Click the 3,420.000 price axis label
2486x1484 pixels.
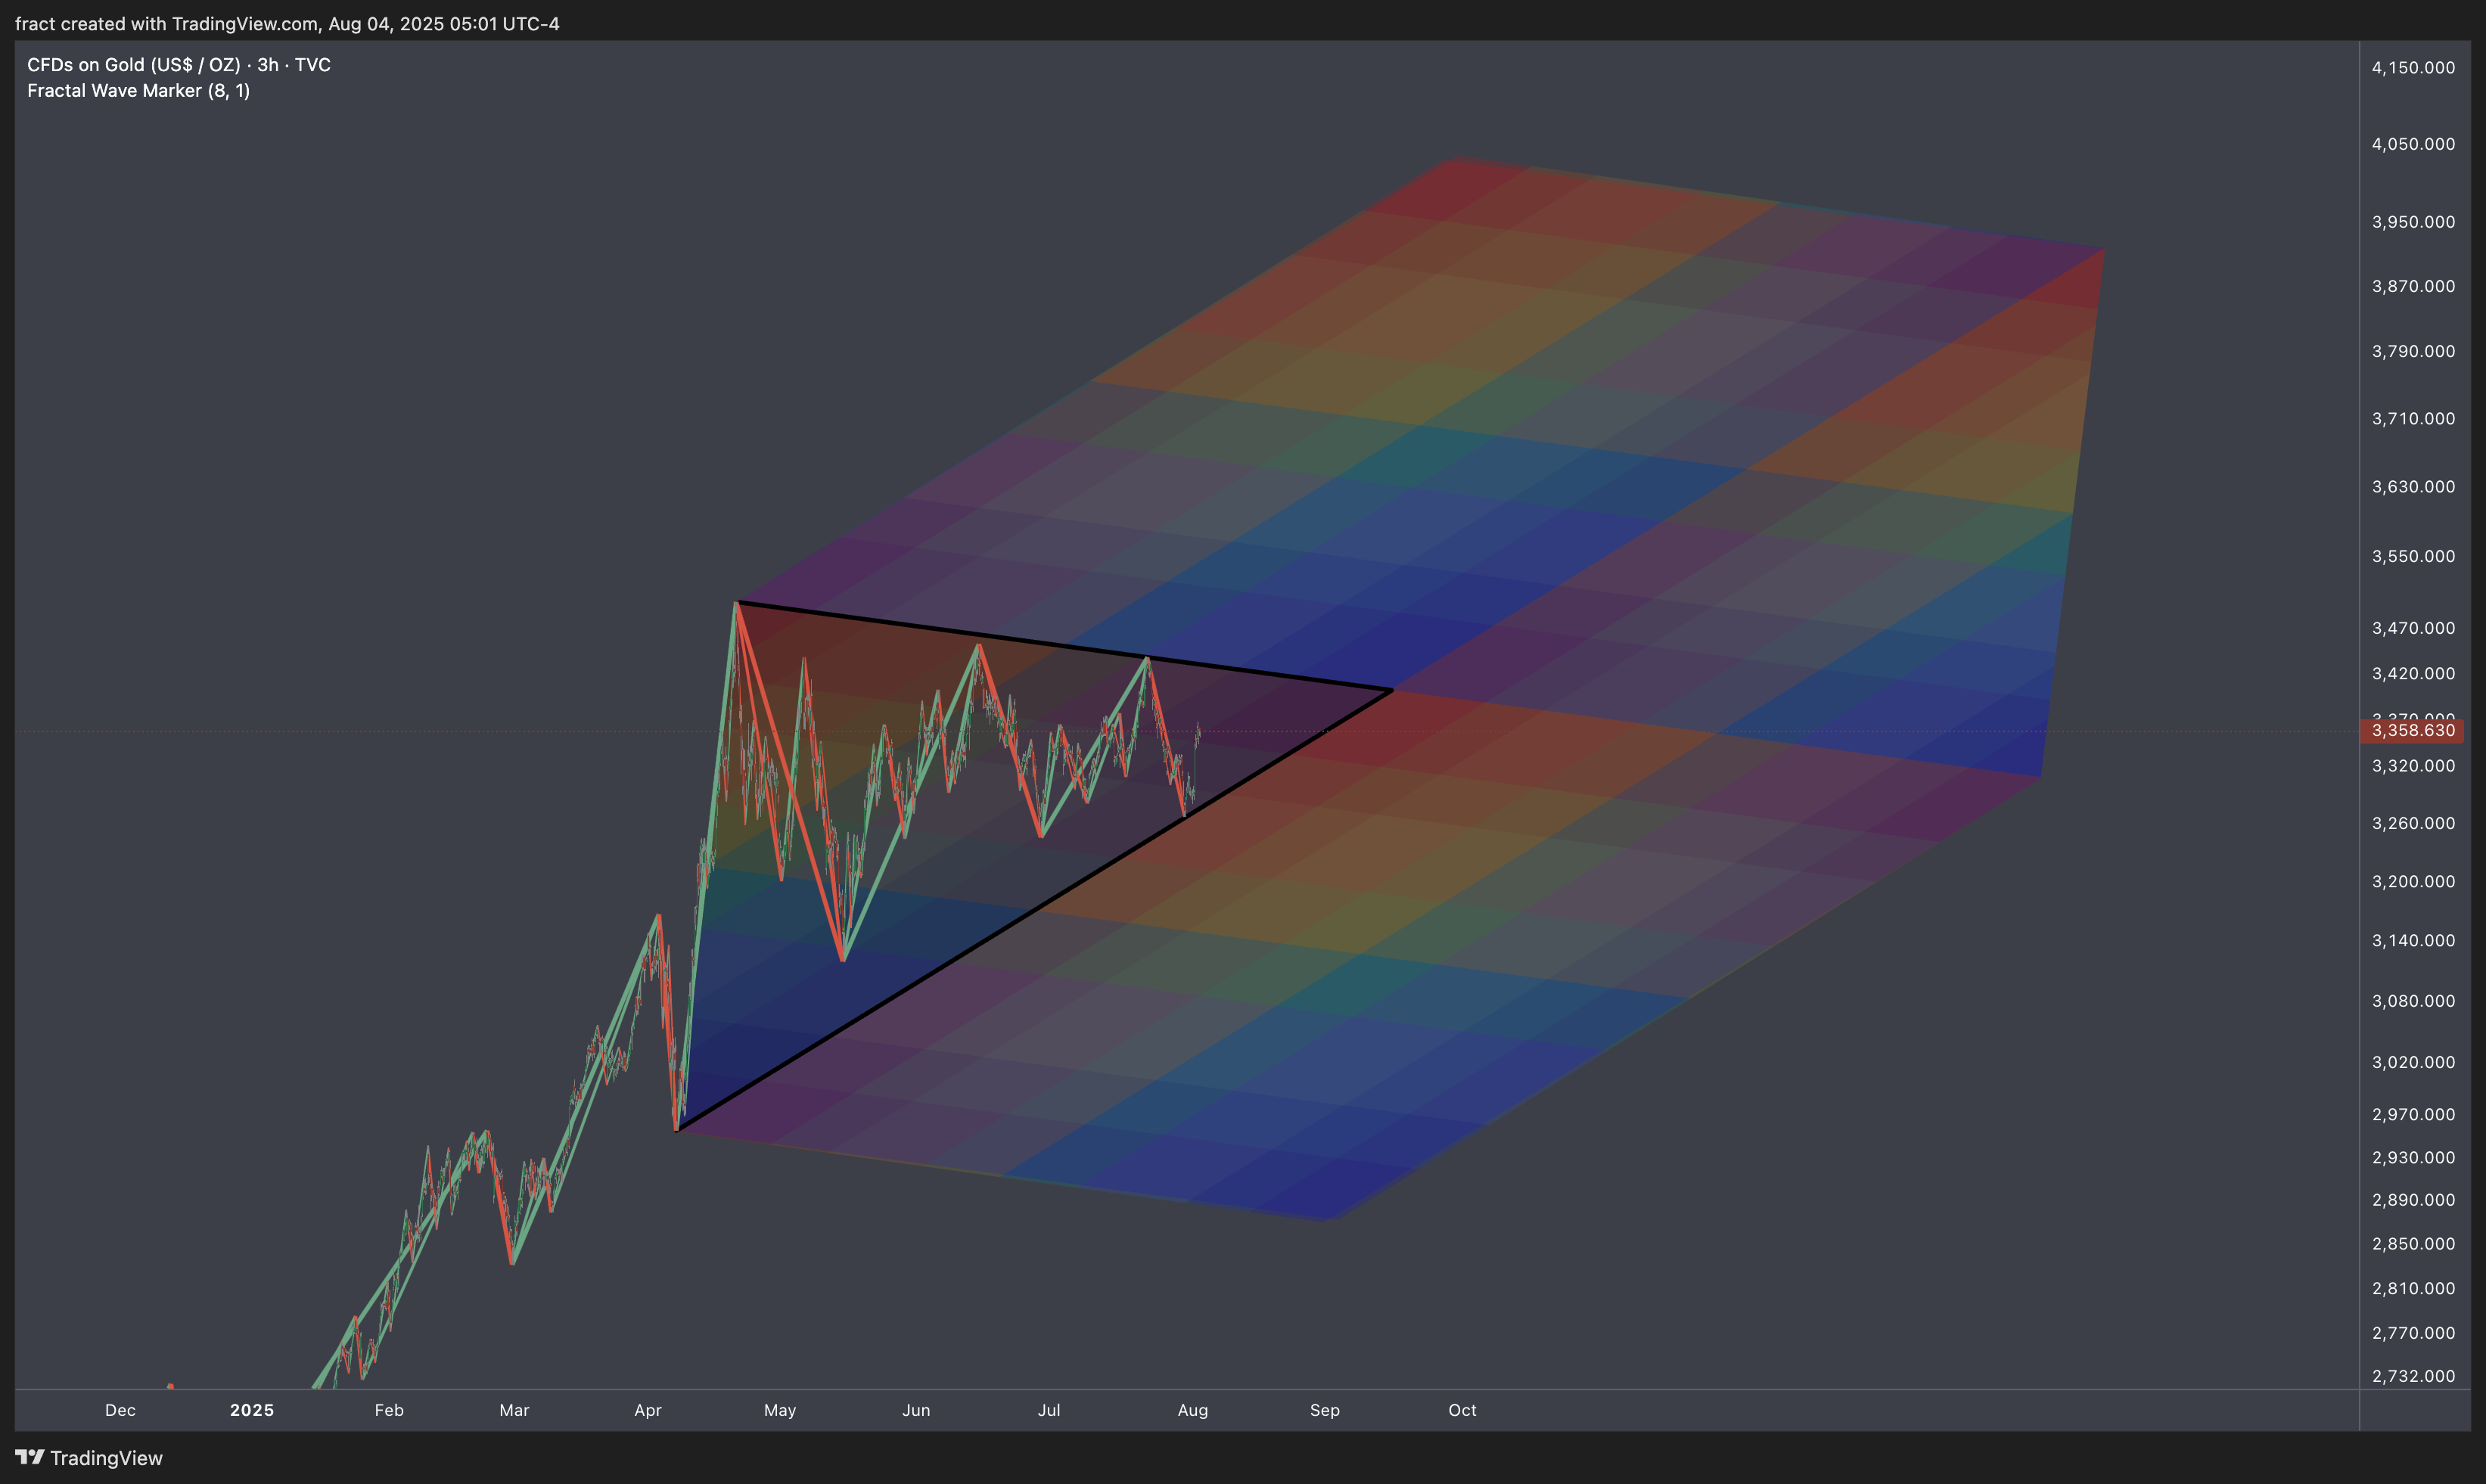(2413, 674)
